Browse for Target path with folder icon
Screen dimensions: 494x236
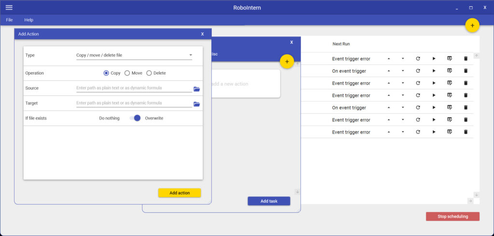[x=197, y=104]
